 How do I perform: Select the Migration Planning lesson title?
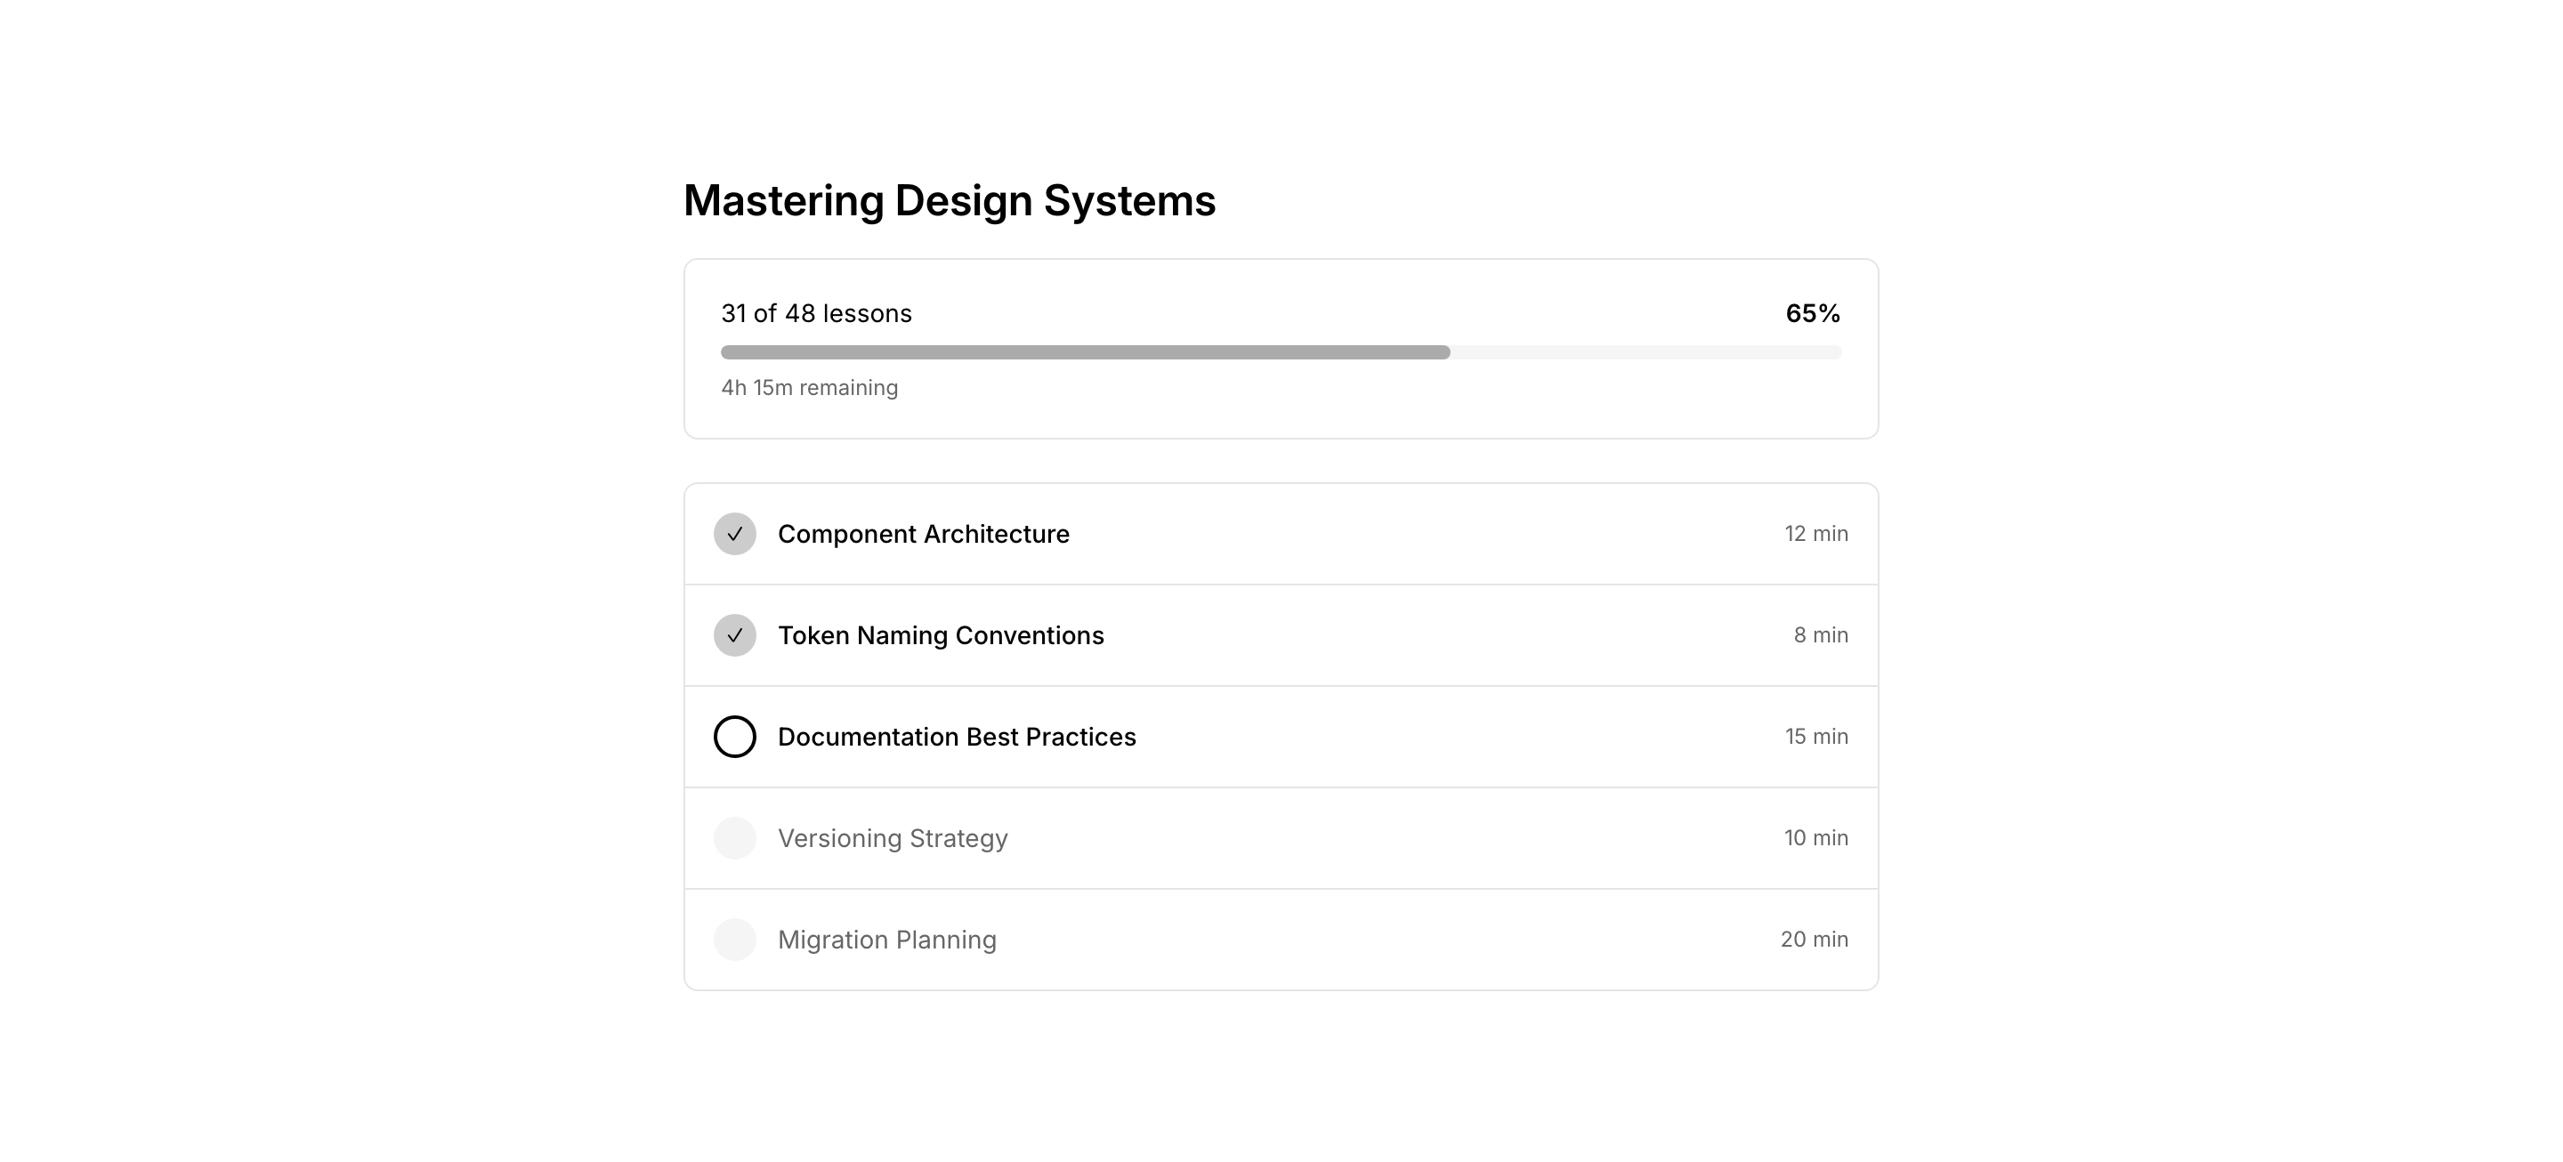tap(886, 940)
